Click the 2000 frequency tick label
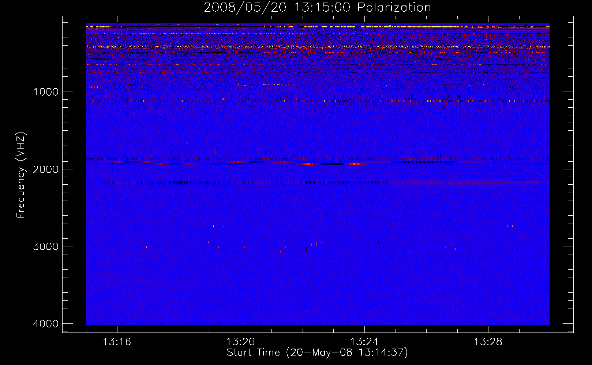Image resolution: width=592 pixels, height=365 pixels. coord(46,169)
